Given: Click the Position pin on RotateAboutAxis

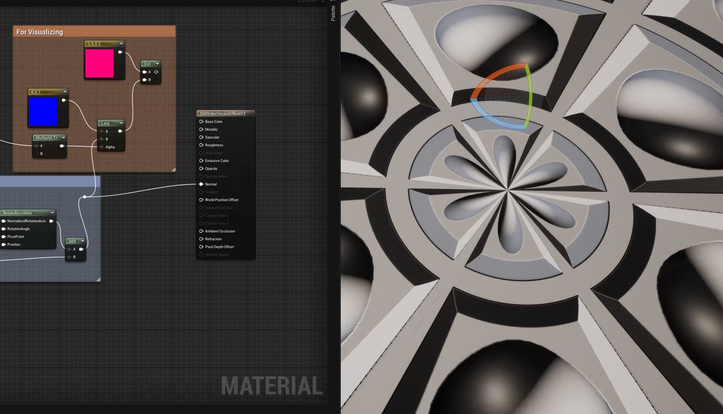Looking at the screenshot, I should (x=3, y=244).
